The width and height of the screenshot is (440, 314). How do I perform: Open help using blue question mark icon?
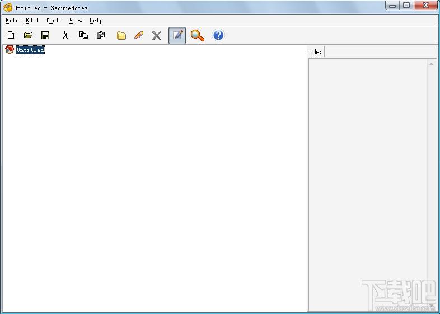[218, 35]
